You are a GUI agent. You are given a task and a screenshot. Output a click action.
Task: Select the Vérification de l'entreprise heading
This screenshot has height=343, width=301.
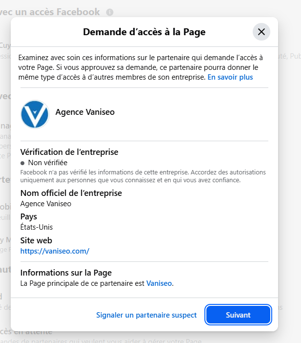69,152
